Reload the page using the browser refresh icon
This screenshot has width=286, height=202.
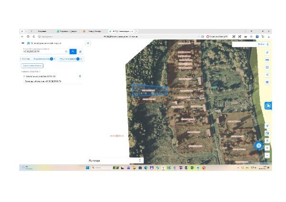[34, 37]
